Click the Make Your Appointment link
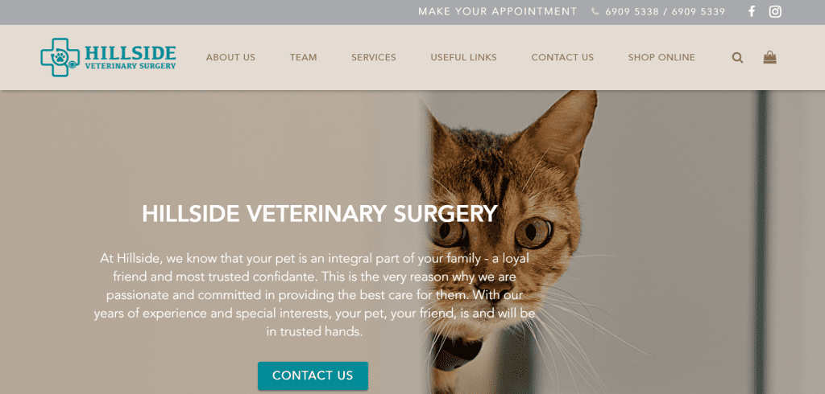 coord(498,11)
